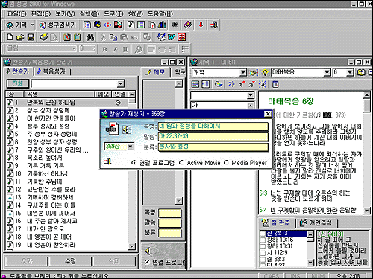Screen dimensions: 373x279
Task: Click the bar chart statistics icon
Action: 162,25
